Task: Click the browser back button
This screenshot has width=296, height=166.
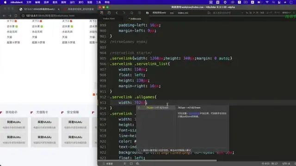Action: point(4,16)
